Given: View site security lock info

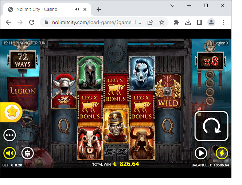Looking at the screenshot, I should 46,22.
